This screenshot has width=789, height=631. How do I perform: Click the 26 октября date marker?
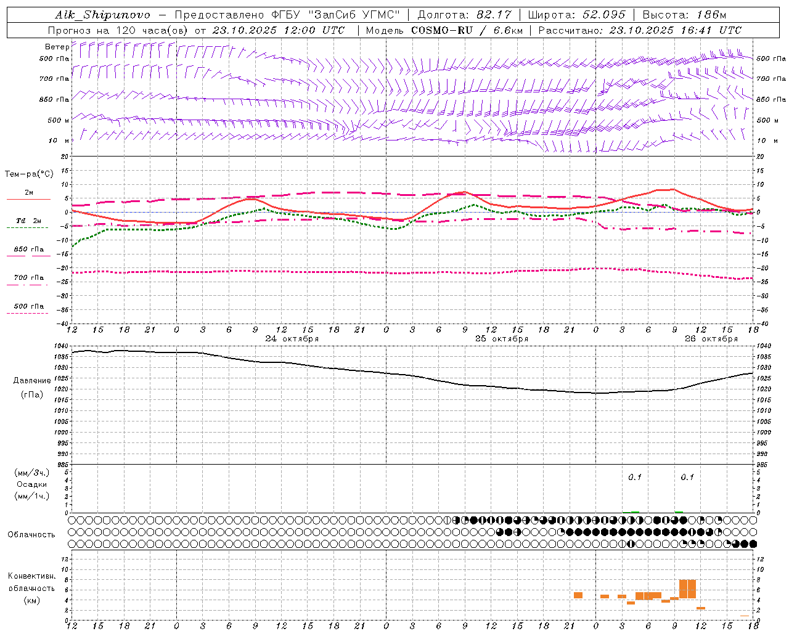[x=711, y=339]
